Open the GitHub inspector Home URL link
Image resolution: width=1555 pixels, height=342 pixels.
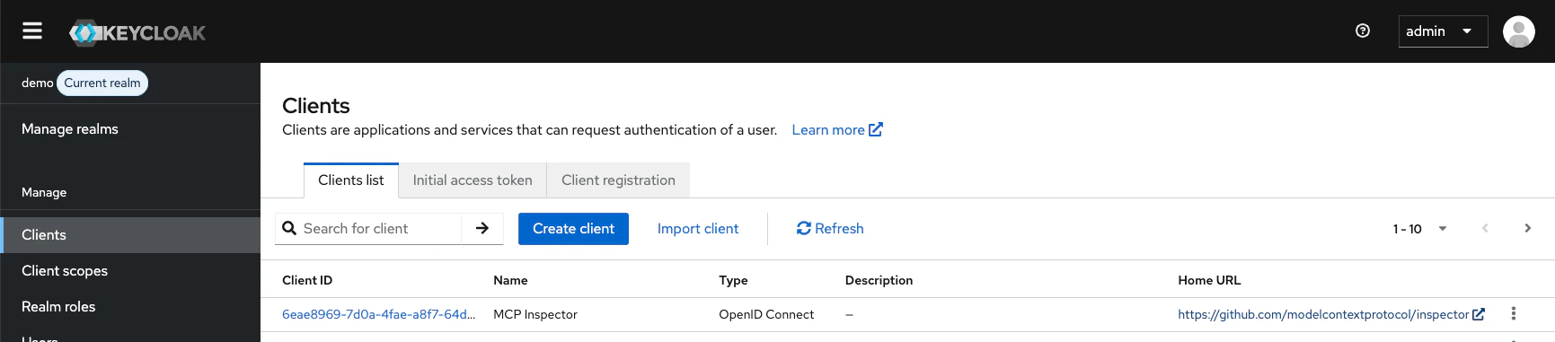pos(1331,315)
